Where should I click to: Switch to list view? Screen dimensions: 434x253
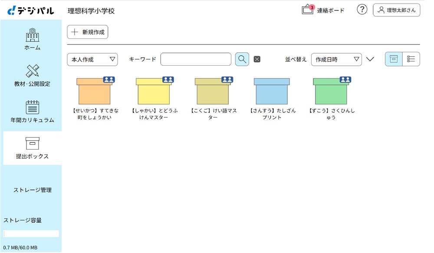click(x=411, y=59)
